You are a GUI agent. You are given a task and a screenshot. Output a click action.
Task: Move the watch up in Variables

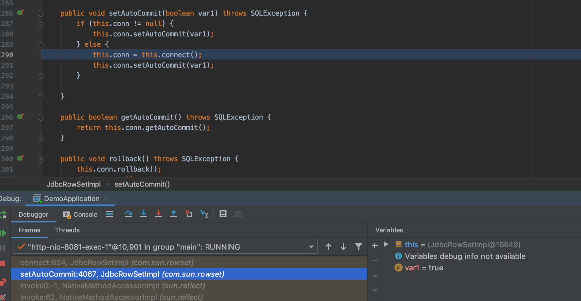[x=375, y=276]
